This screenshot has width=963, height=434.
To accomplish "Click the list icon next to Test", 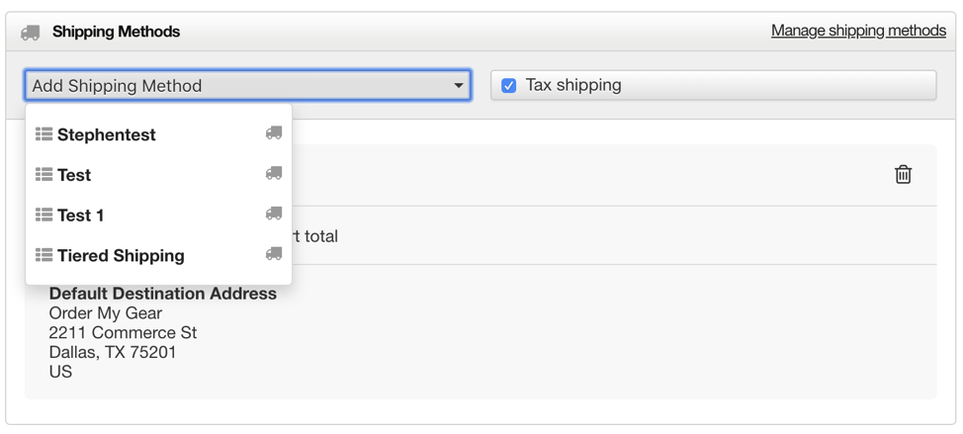I will pyautogui.click(x=44, y=174).
